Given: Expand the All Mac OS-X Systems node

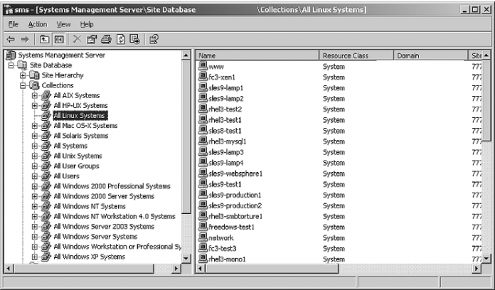Looking at the screenshot, I should tap(35, 126).
